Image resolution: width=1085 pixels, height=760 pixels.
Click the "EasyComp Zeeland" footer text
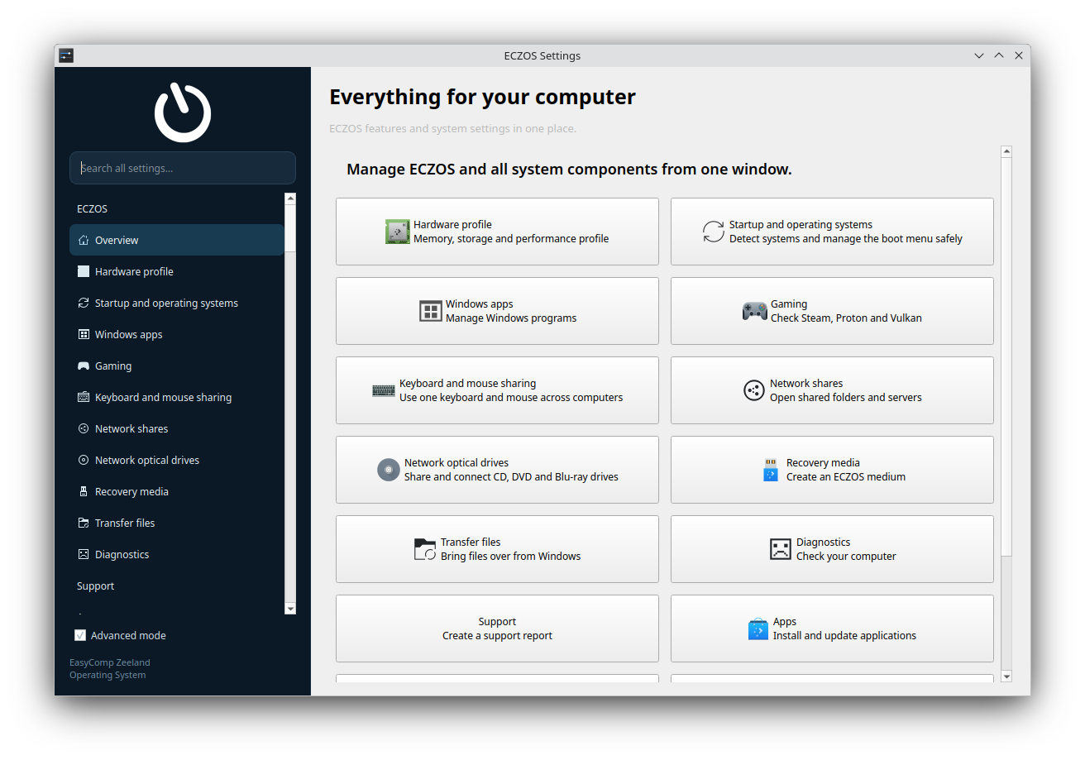(110, 662)
